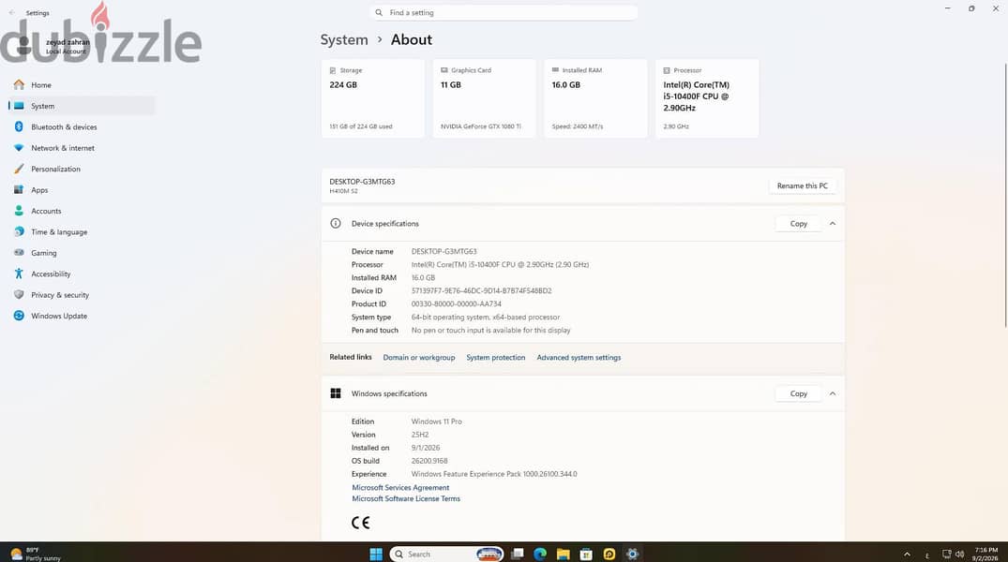Click the info icon beside Device specifications
Viewport: 1008px width, 562px height.
pos(336,224)
